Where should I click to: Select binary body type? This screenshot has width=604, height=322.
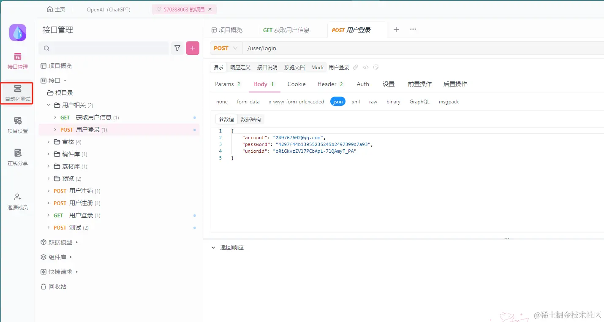tap(393, 102)
